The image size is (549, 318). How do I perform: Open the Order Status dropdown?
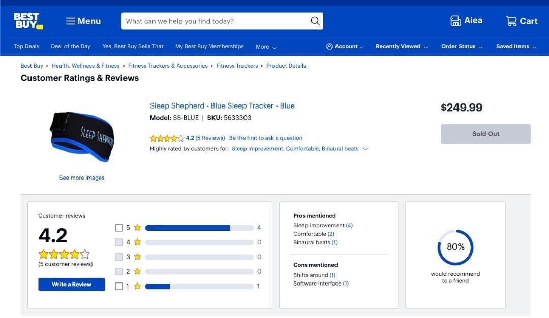(462, 47)
